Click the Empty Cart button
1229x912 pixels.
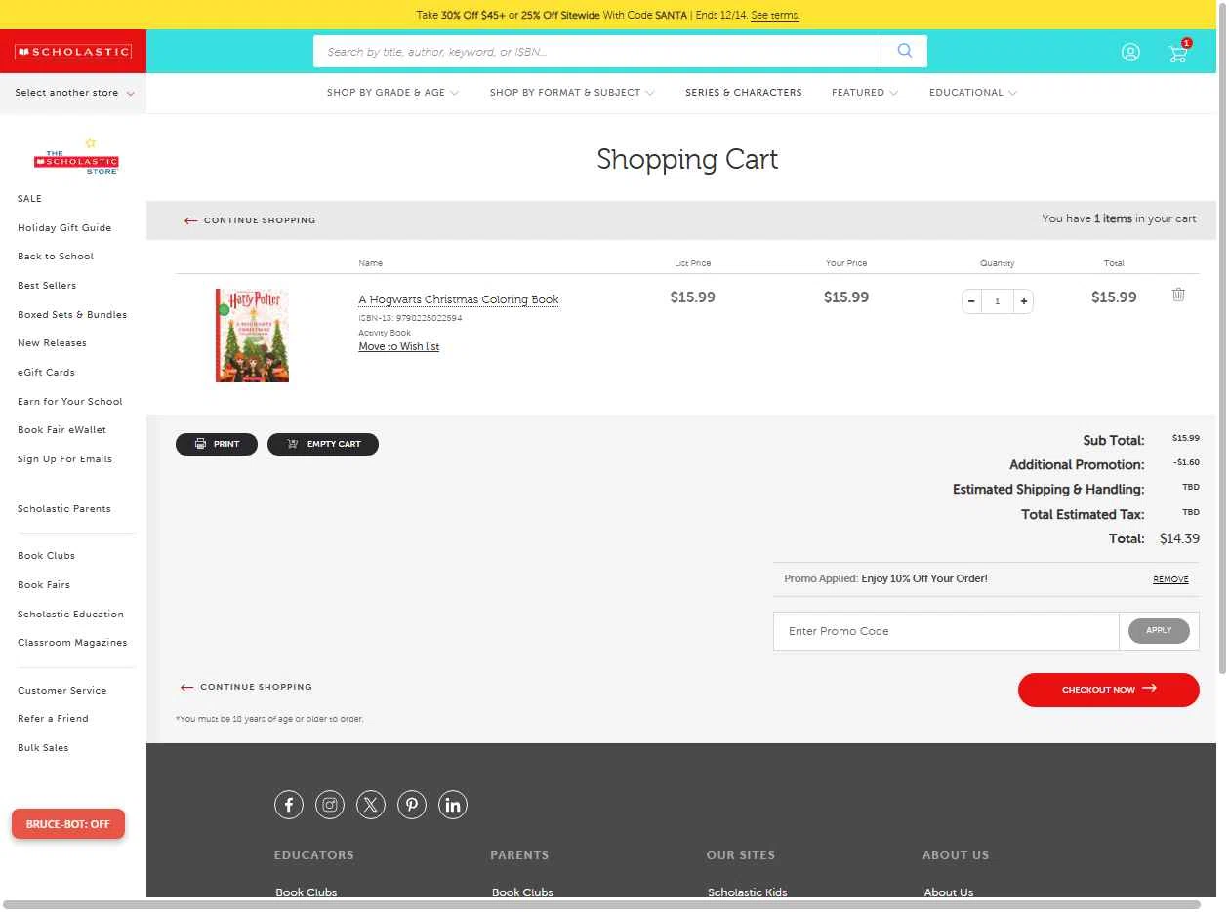[323, 444]
